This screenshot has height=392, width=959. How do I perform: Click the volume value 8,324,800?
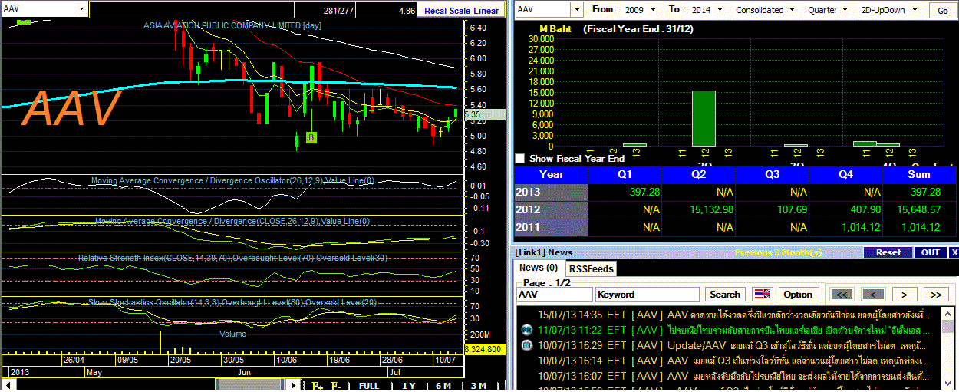pos(484,349)
